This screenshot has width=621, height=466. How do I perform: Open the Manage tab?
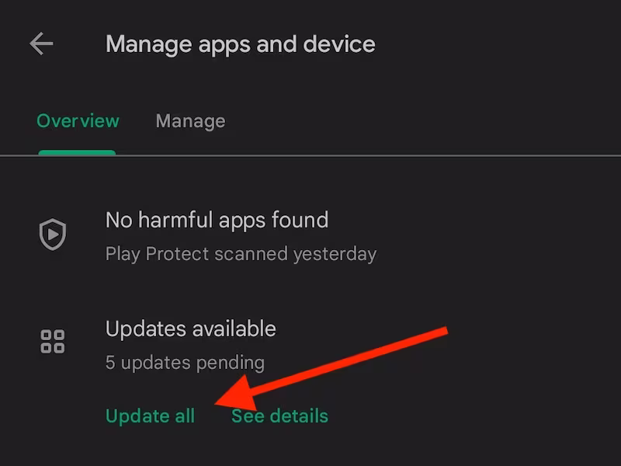coord(190,122)
